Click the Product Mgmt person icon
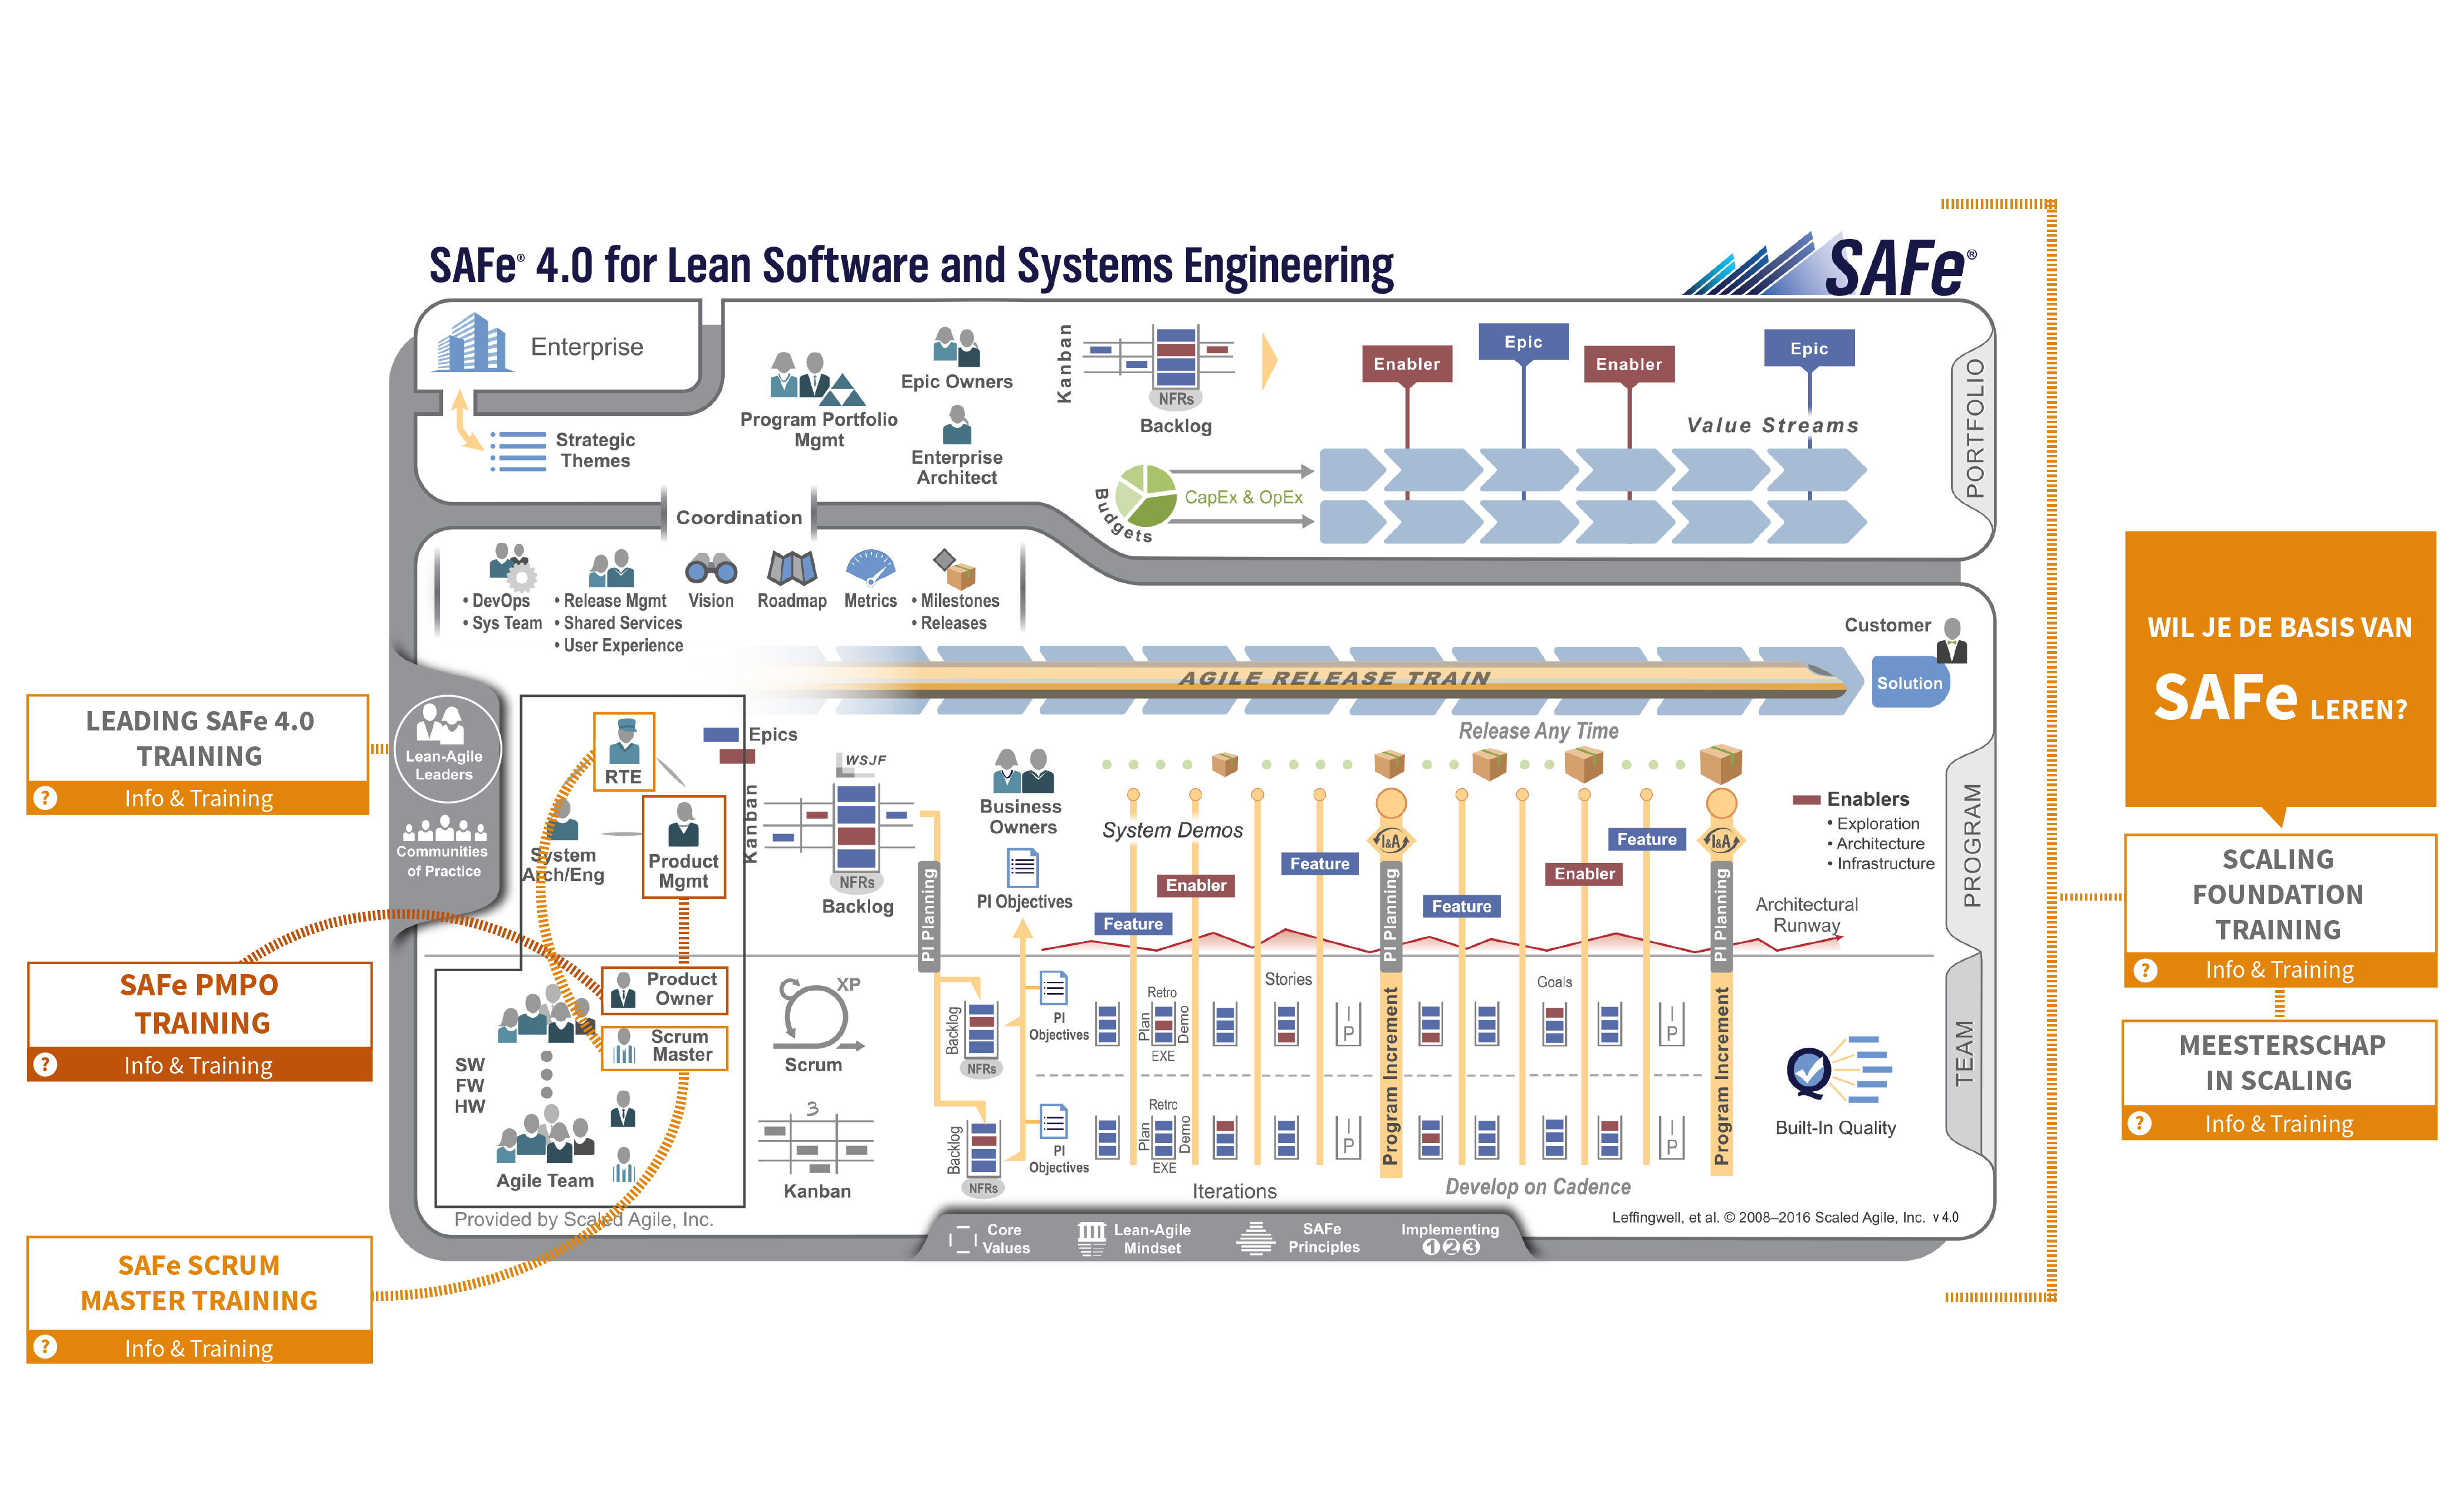This screenshot has height=1488, width=2464. coord(684,825)
